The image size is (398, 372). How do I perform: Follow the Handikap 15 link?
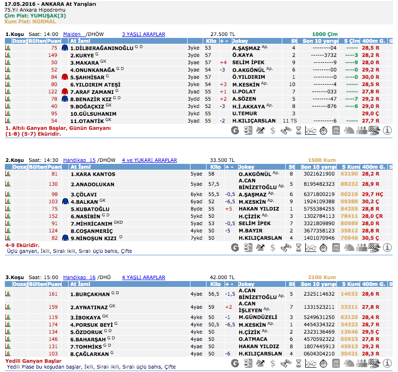(79, 160)
